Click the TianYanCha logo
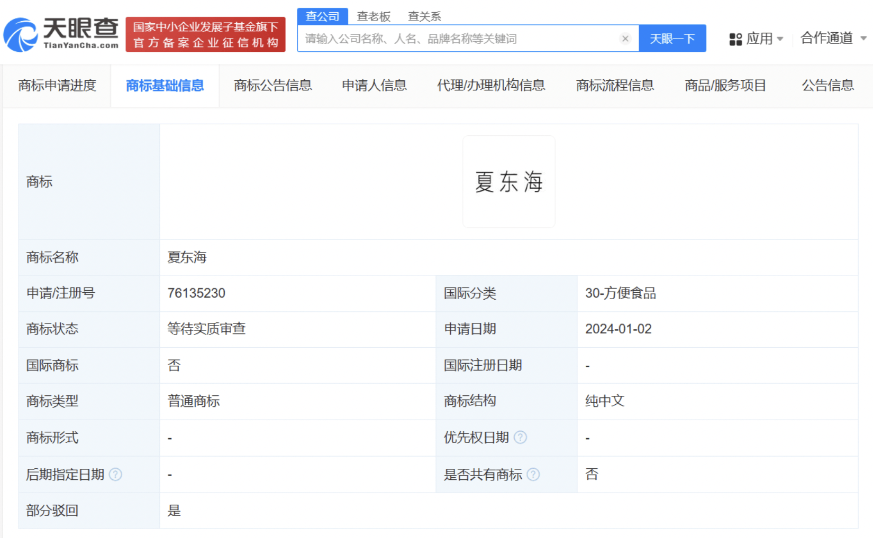The image size is (873, 538). [61, 34]
